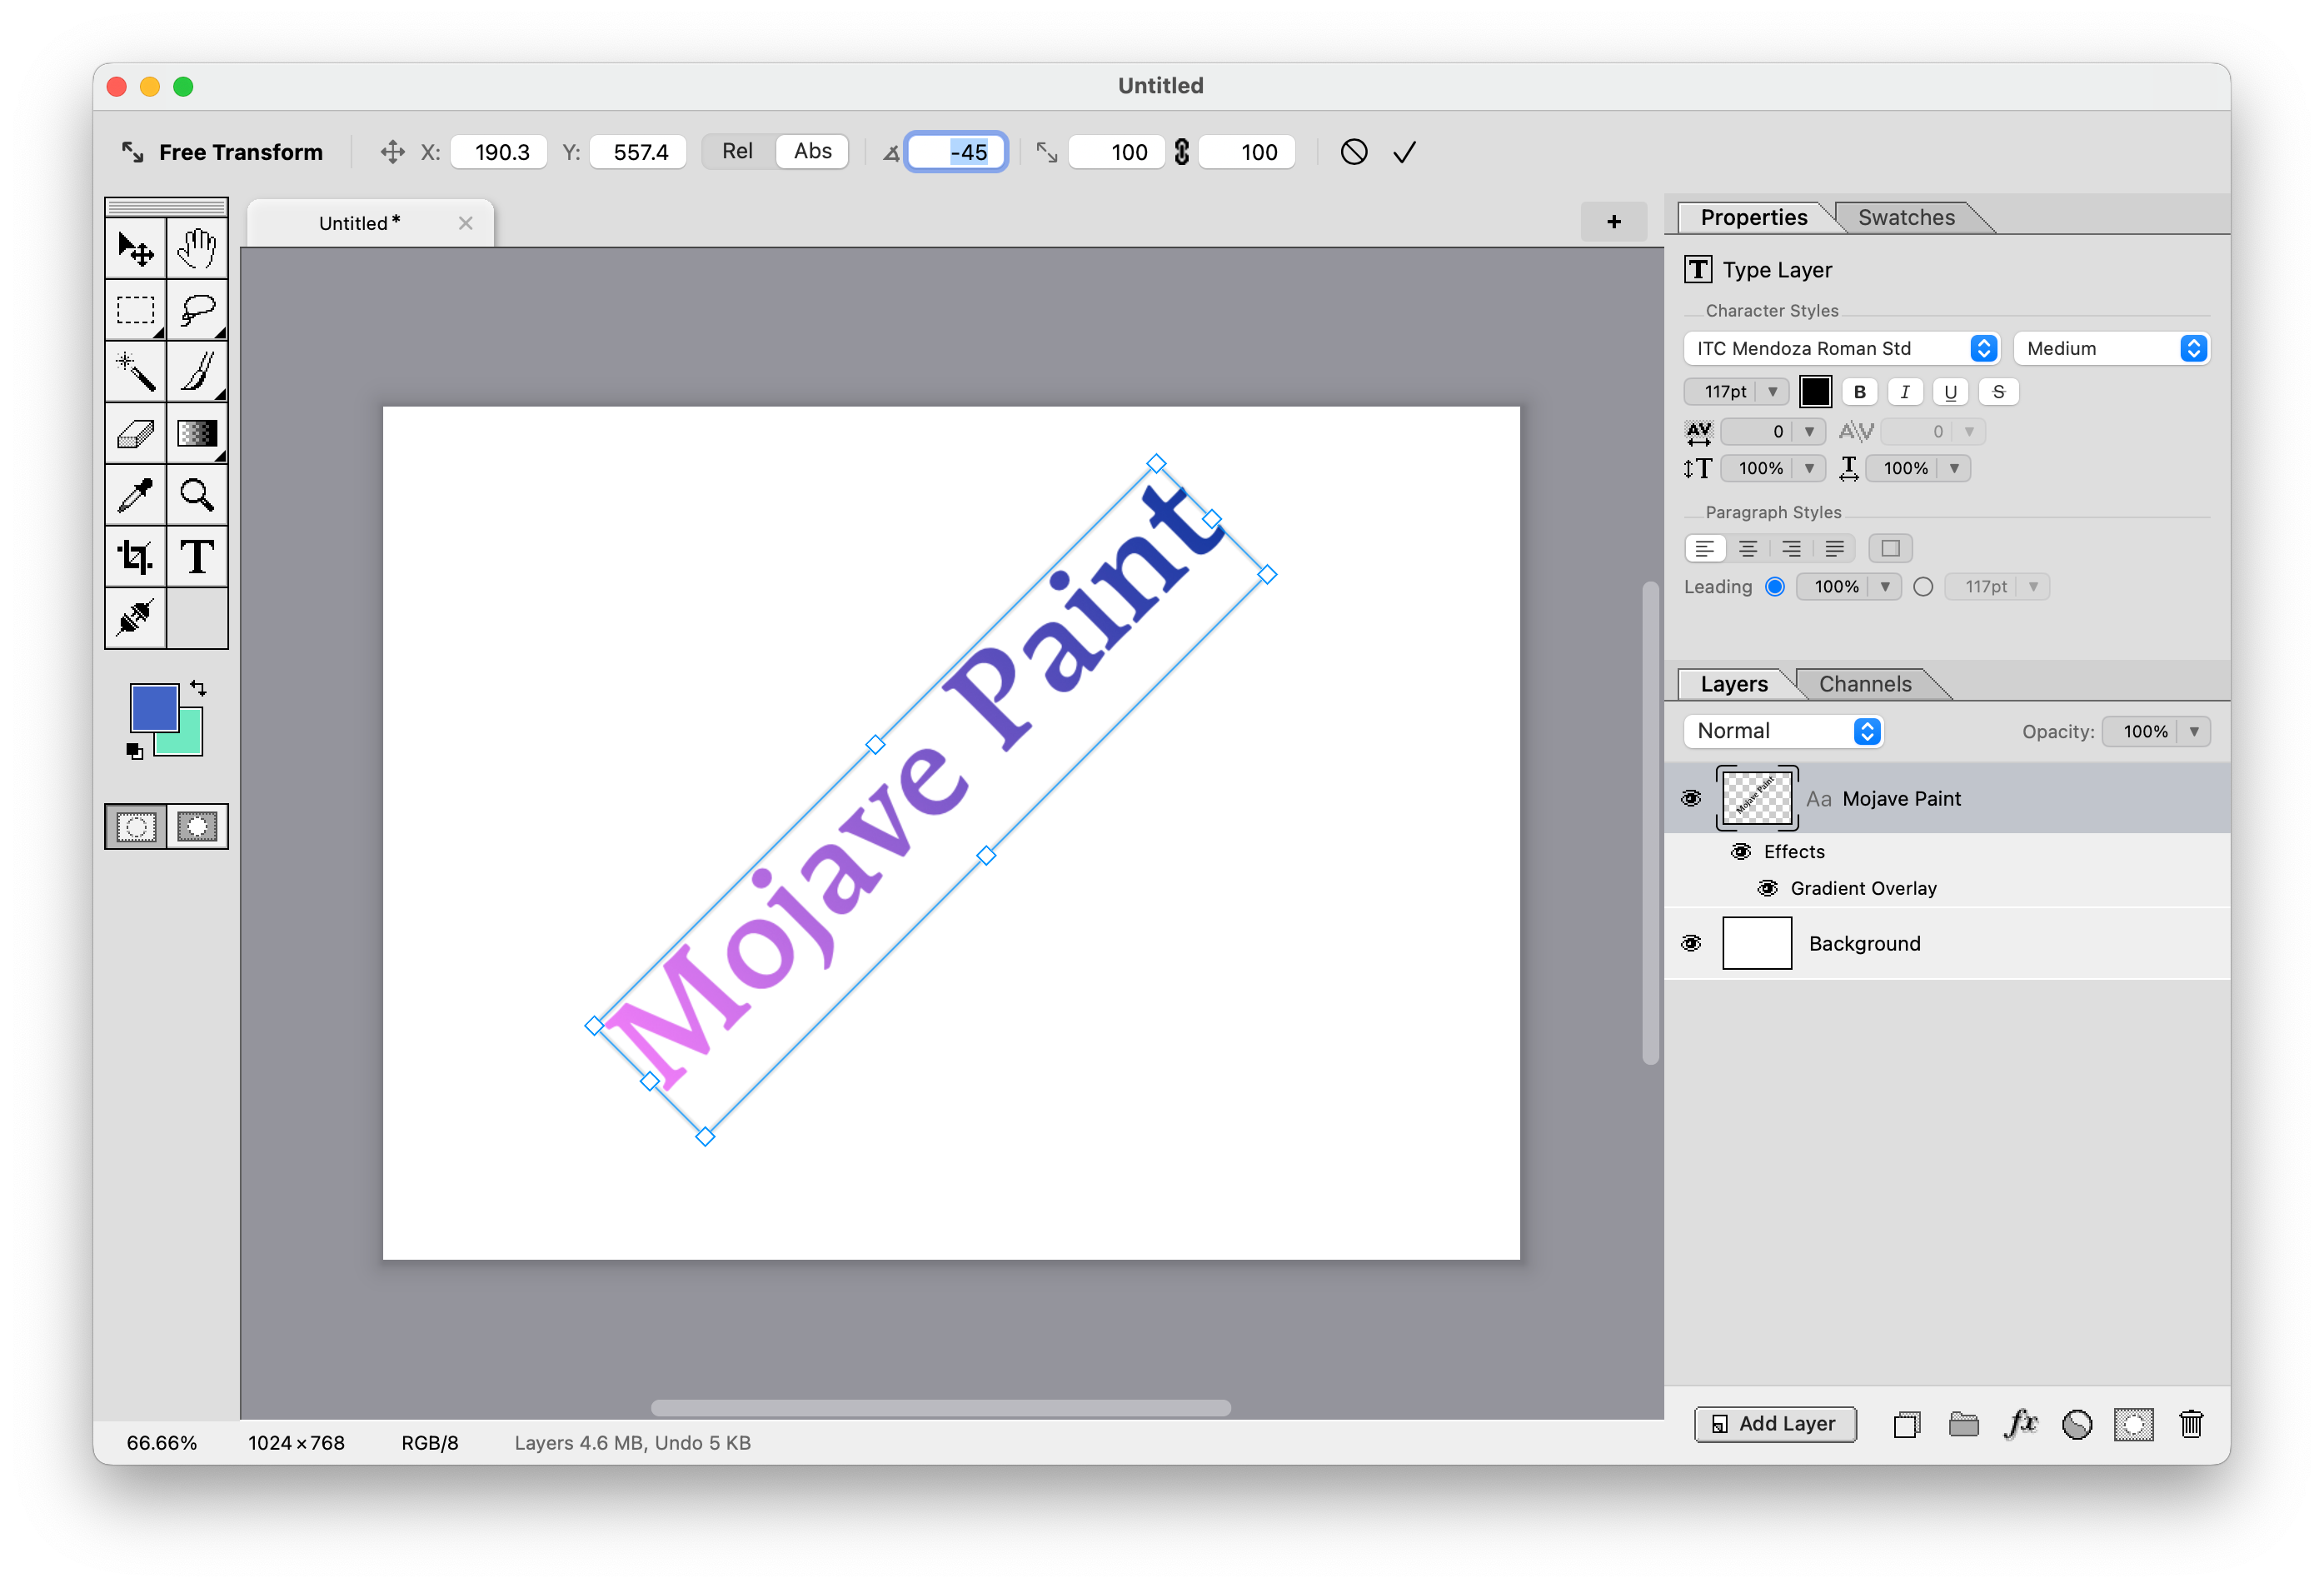2324x1588 pixels.
Task: Toggle Strikethrough text style
Action: point(1998,392)
